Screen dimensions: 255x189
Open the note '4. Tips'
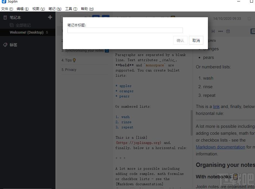85,60
